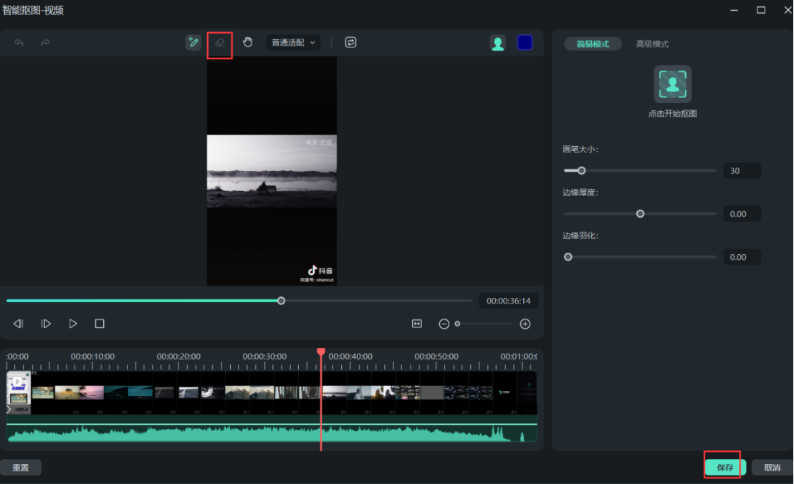Screen dimensions: 794x484
Task: Activate the hand pan tool
Action: (248, 42)
